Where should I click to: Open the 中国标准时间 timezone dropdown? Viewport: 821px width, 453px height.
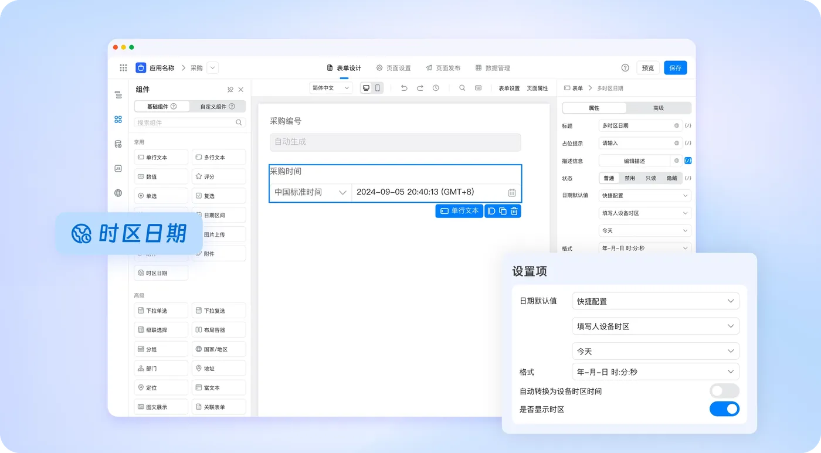tap(310, 192)
